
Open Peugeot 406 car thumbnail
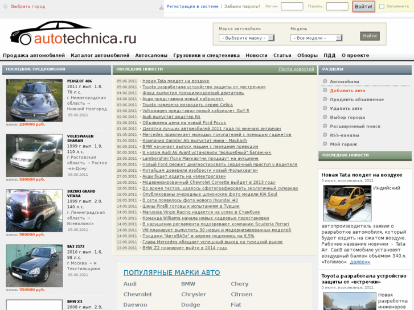click(34, 100)
